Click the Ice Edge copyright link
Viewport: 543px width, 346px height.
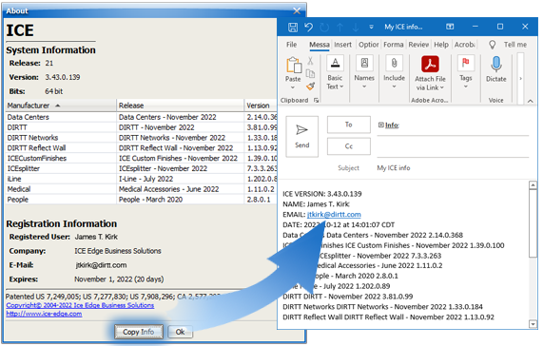click(x=80, y=305)
